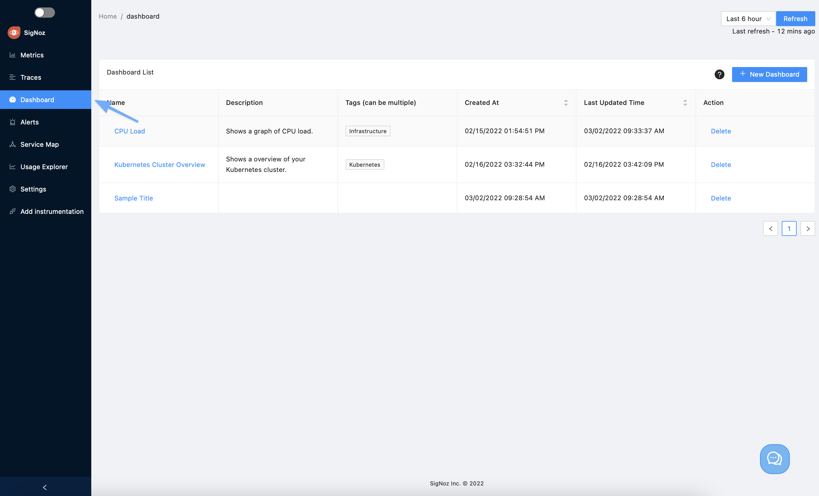Click the New Dashboard button

[769, 74]
